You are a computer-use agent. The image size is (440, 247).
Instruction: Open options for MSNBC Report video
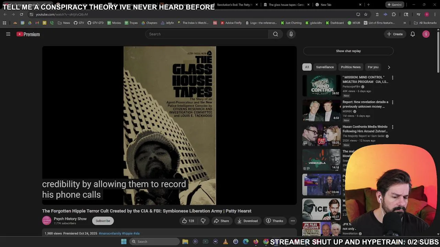pos(392,103)
